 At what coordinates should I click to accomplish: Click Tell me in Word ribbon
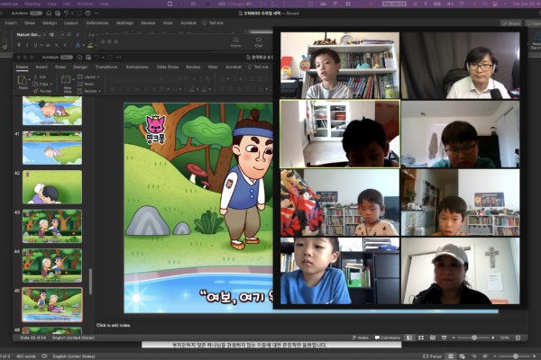(x=213, y=23)
